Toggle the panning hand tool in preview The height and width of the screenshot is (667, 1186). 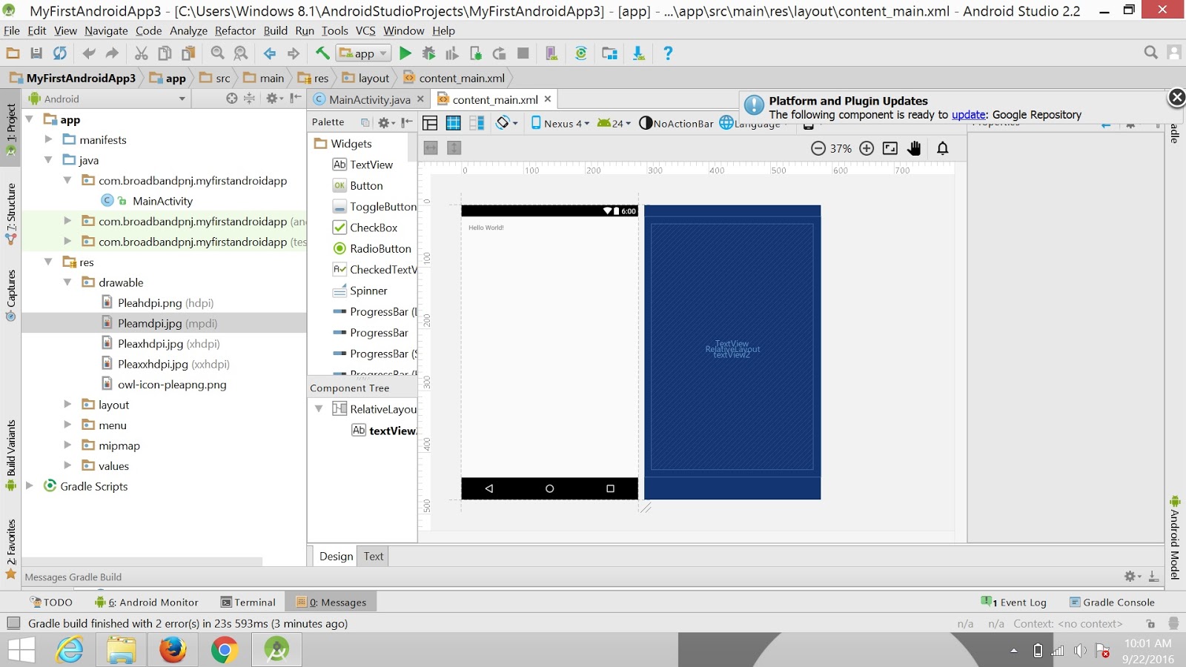[x=914, y=148]
